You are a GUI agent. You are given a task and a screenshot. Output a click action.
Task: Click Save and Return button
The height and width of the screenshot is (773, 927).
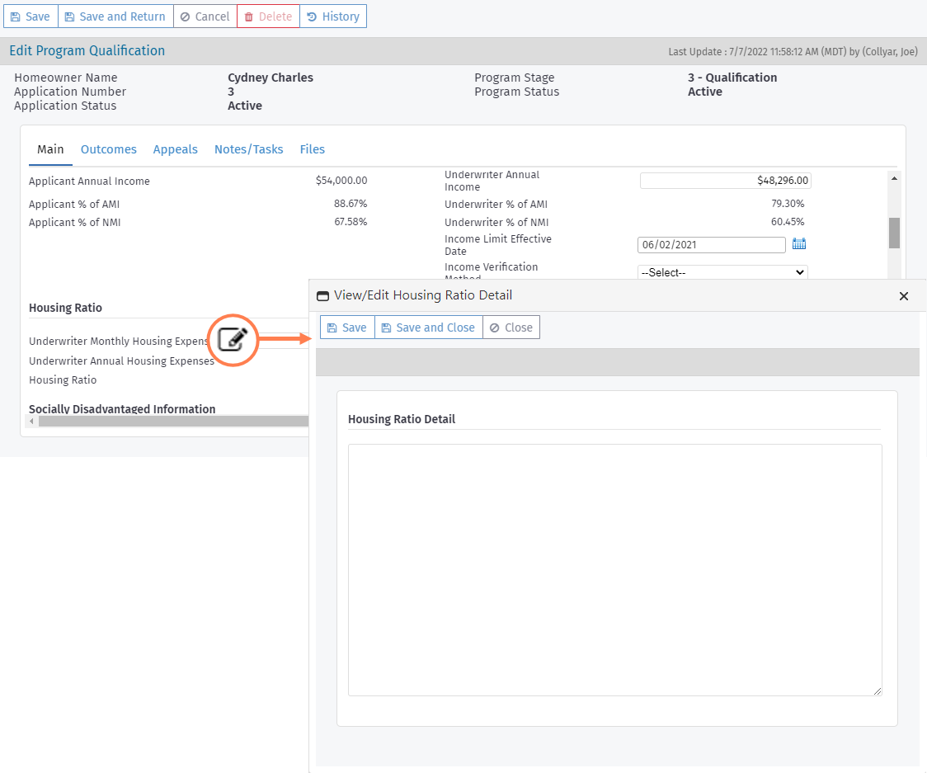coord(115,16)
